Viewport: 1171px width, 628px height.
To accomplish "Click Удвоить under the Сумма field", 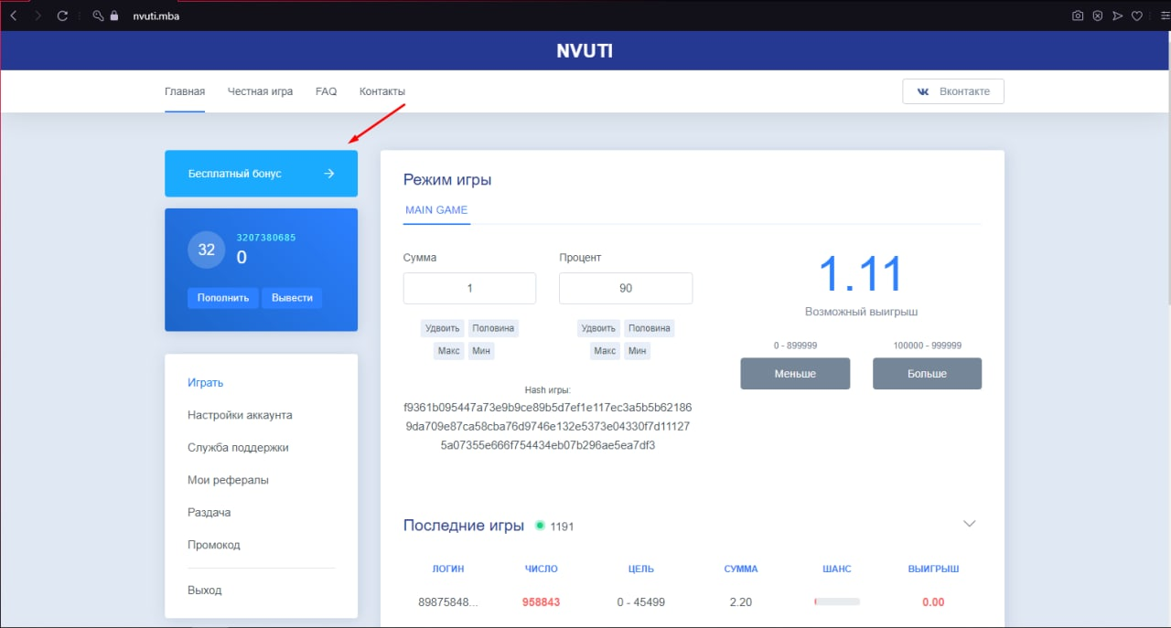I will [443, 328].
